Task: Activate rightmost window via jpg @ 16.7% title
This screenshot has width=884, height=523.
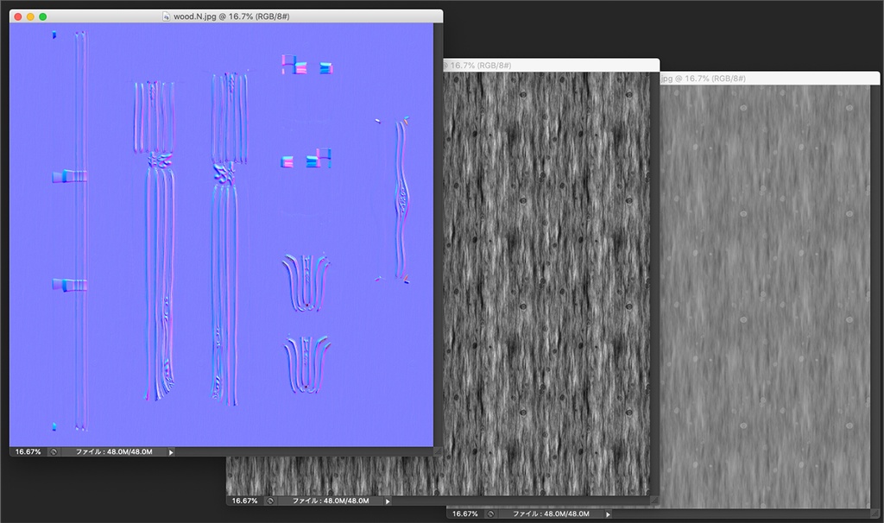Action: (704, 79)
